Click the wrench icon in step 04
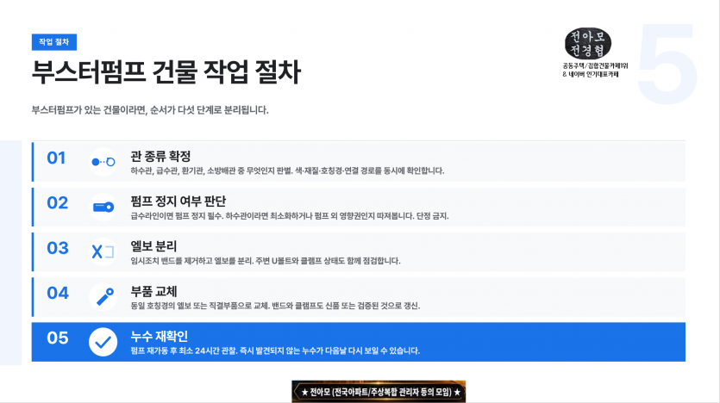 point(103,296)
